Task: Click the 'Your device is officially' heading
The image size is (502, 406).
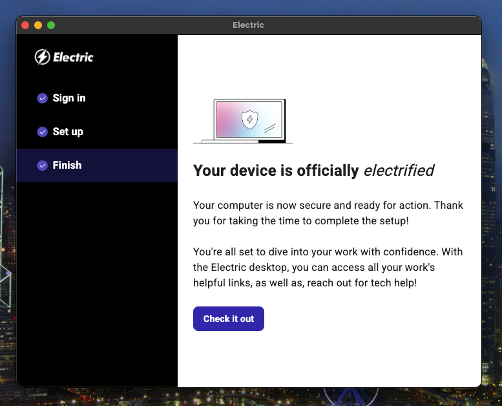Action: click(276, 171)
